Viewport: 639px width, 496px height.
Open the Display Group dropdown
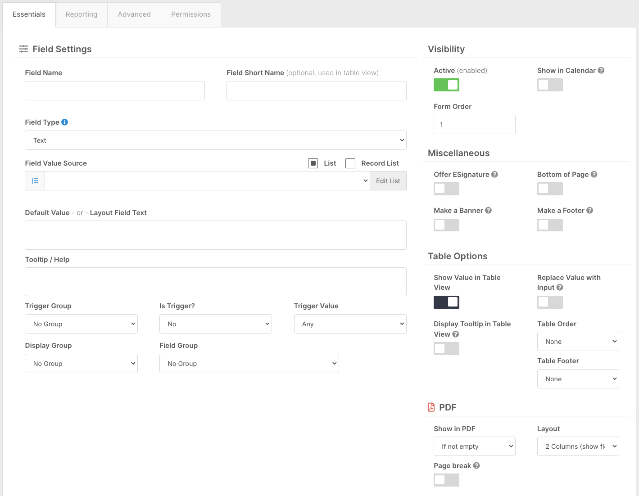81,364
